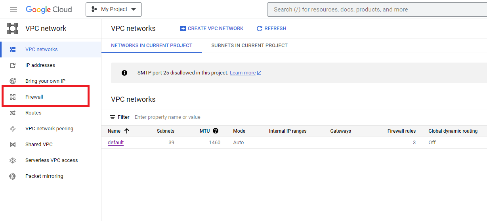Sort by the Name column header
Image resolution: width=487 pixels, height=221 pixels.
click(x=114, y=131)
